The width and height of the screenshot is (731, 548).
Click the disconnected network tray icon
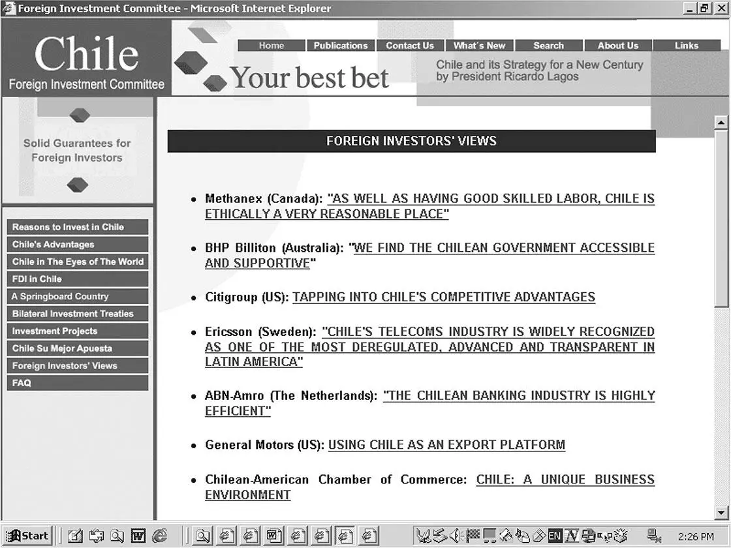(655, 536)
